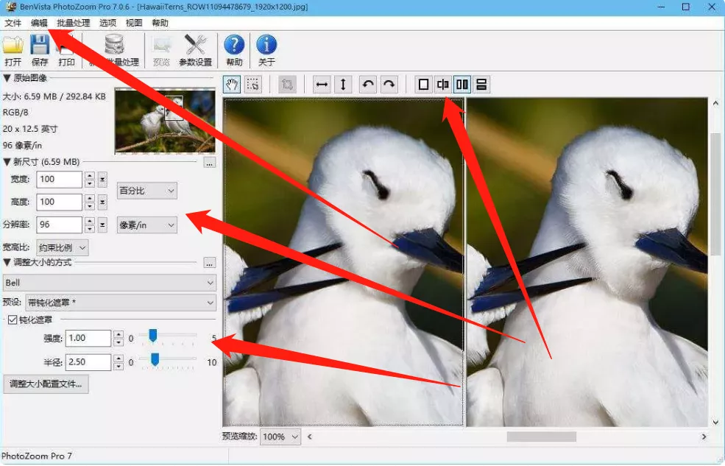Rotate the image clockwise
The width and height of the screenshot is (725, 466).
click(389, 84)
